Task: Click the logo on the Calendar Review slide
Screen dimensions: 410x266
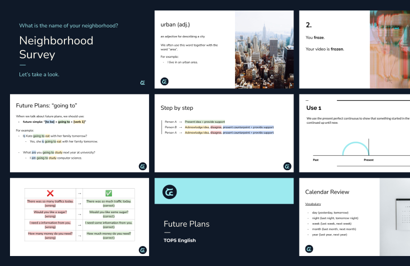Action: click(x=309, y=249)
